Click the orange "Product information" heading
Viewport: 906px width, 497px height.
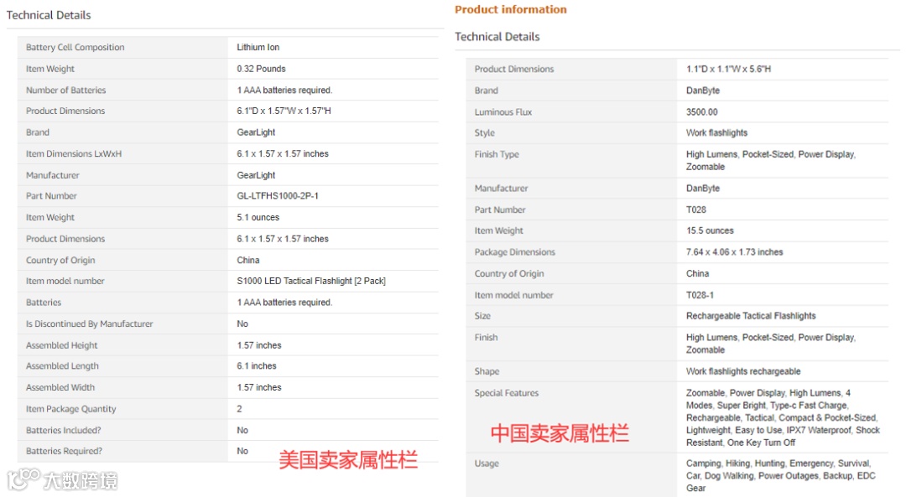pyautogui.click(x=510, y=9)
